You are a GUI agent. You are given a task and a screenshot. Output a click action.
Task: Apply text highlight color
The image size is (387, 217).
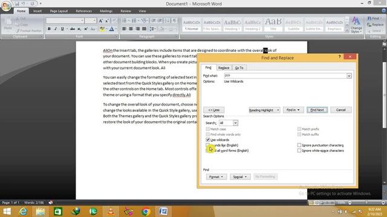pos(102,29)
